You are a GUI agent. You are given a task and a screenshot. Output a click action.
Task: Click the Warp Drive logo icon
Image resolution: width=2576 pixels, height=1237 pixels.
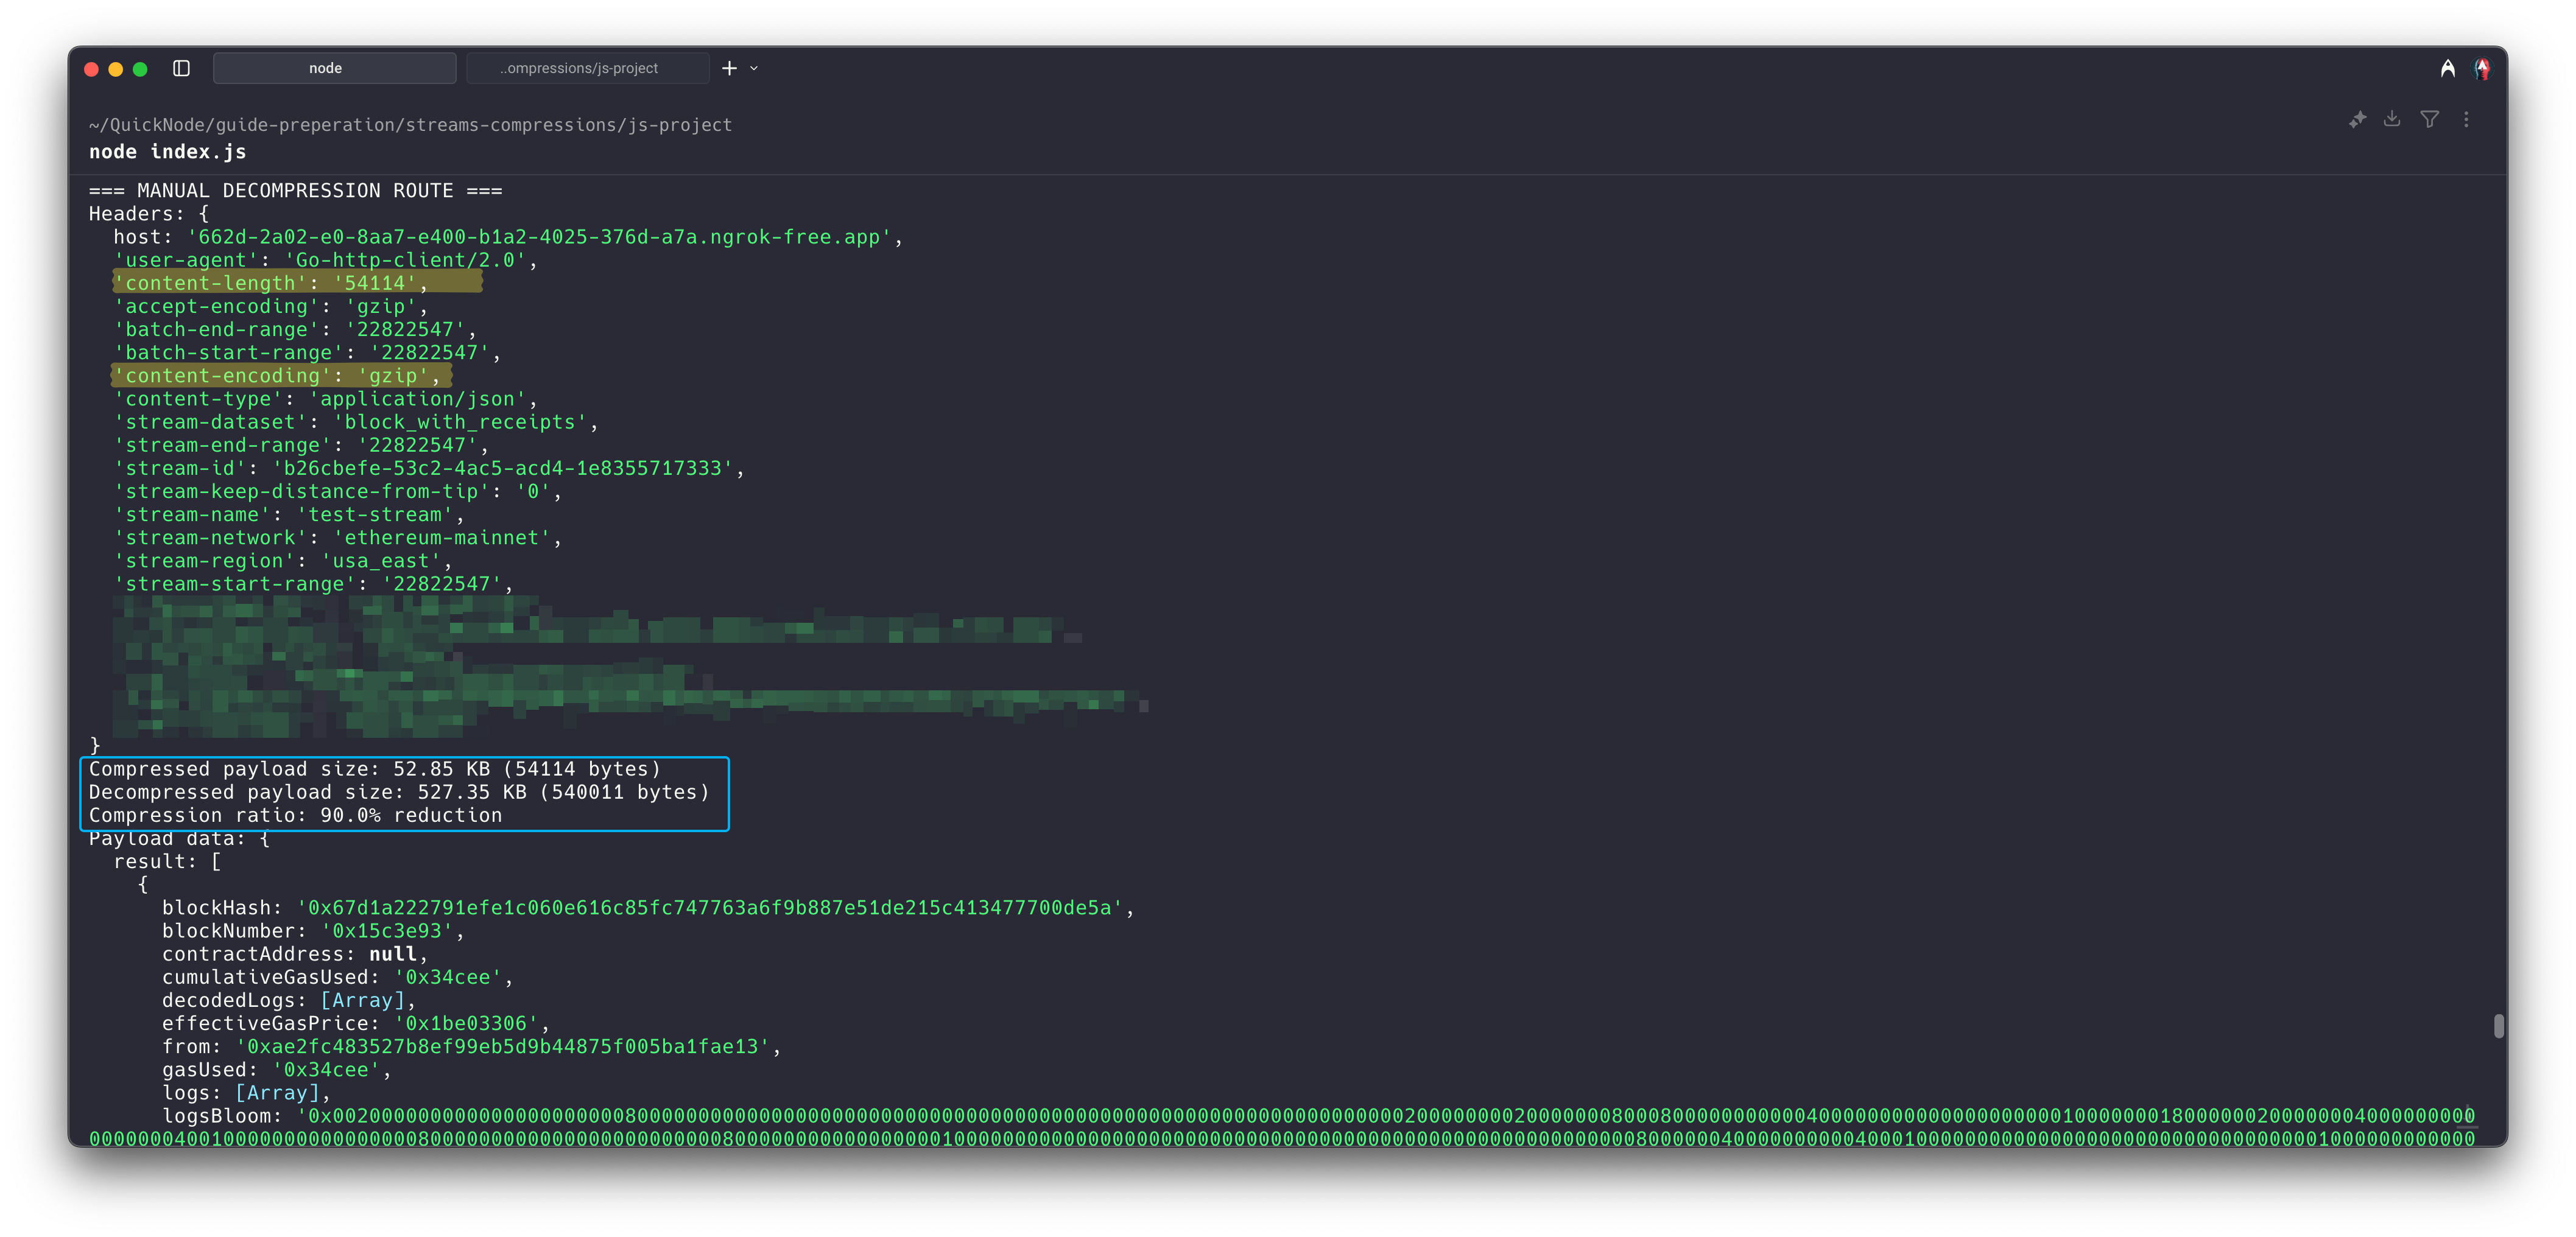point(2447,68)
